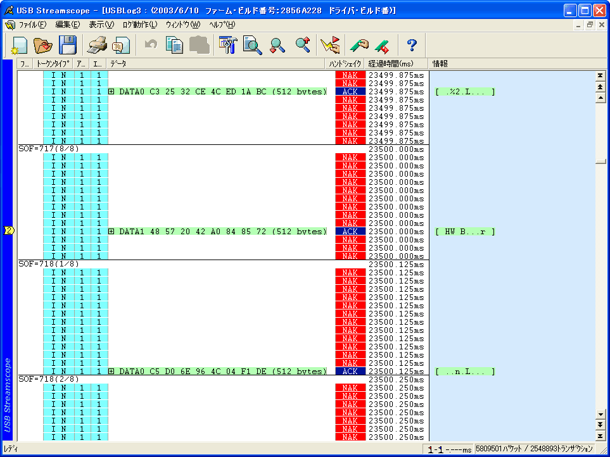Copy selection with the copy icon
This screenshot has height=457, width=610.
175,45
